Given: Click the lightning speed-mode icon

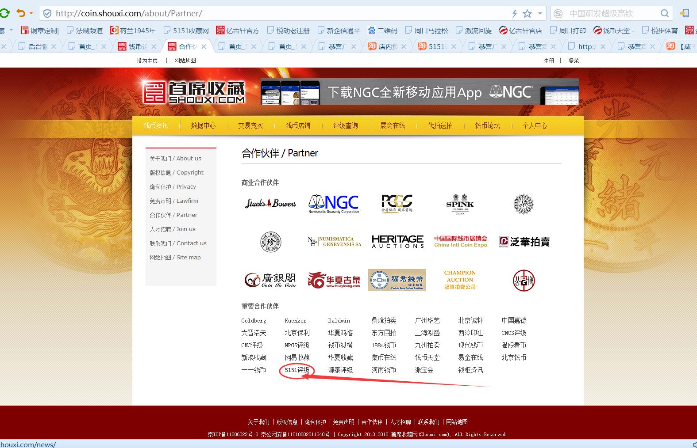Looking at the screenshot, I should coord(514,14).
